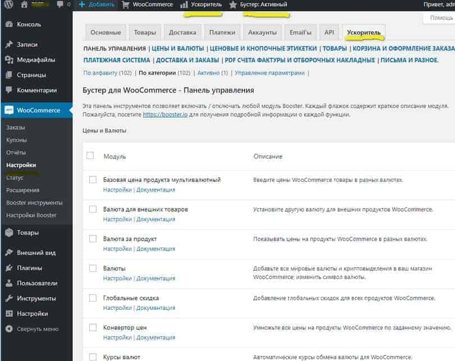
Task: Click the Пользователи user icon
Action: tap(10, 283)
